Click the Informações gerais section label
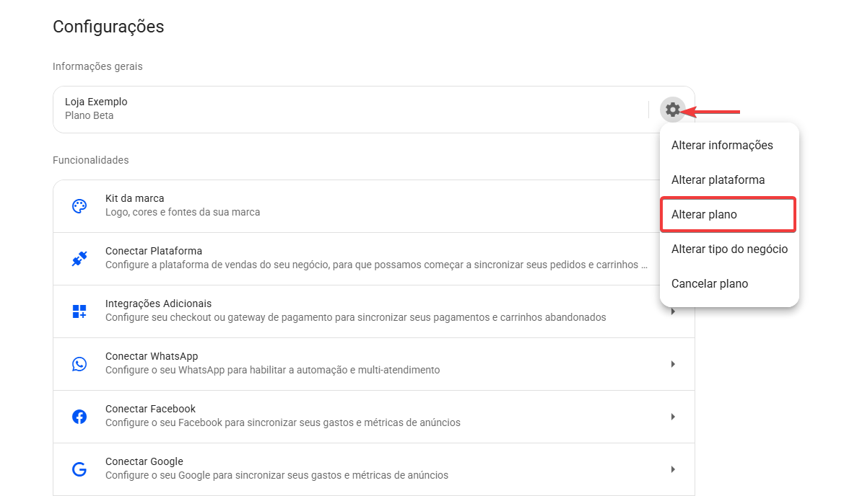Screen dimensions: 844x496 point(97,66)
